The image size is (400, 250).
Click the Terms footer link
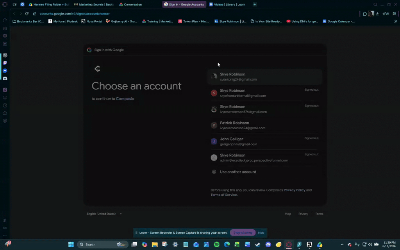[319, 214]
